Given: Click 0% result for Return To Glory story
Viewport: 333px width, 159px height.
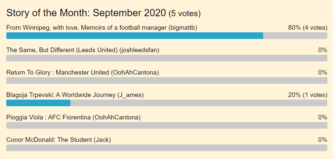Looking at the screenshot, I should 322,73.
